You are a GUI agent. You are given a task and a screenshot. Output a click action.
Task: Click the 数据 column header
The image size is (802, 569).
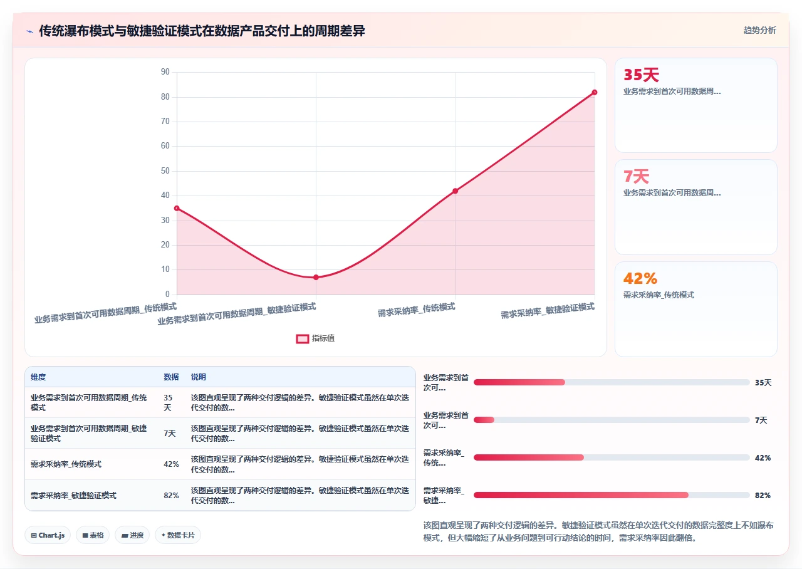(171, 377)
